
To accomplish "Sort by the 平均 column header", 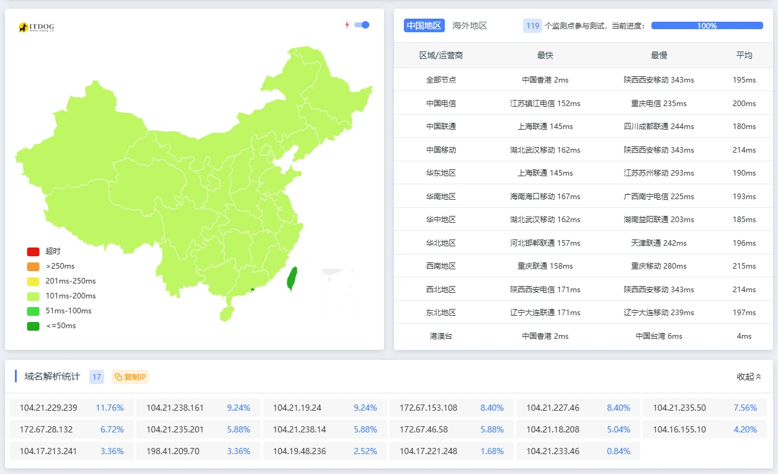I will (x=744, y=55).
